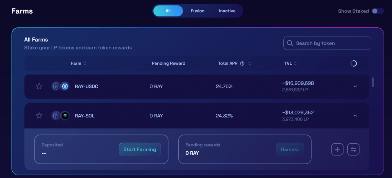Collapse the RAY-SOL farm row
The height and width of the screenshot is (178, 392).
355,115
